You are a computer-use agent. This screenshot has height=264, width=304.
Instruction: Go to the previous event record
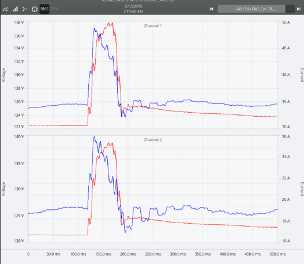point(212,9)
